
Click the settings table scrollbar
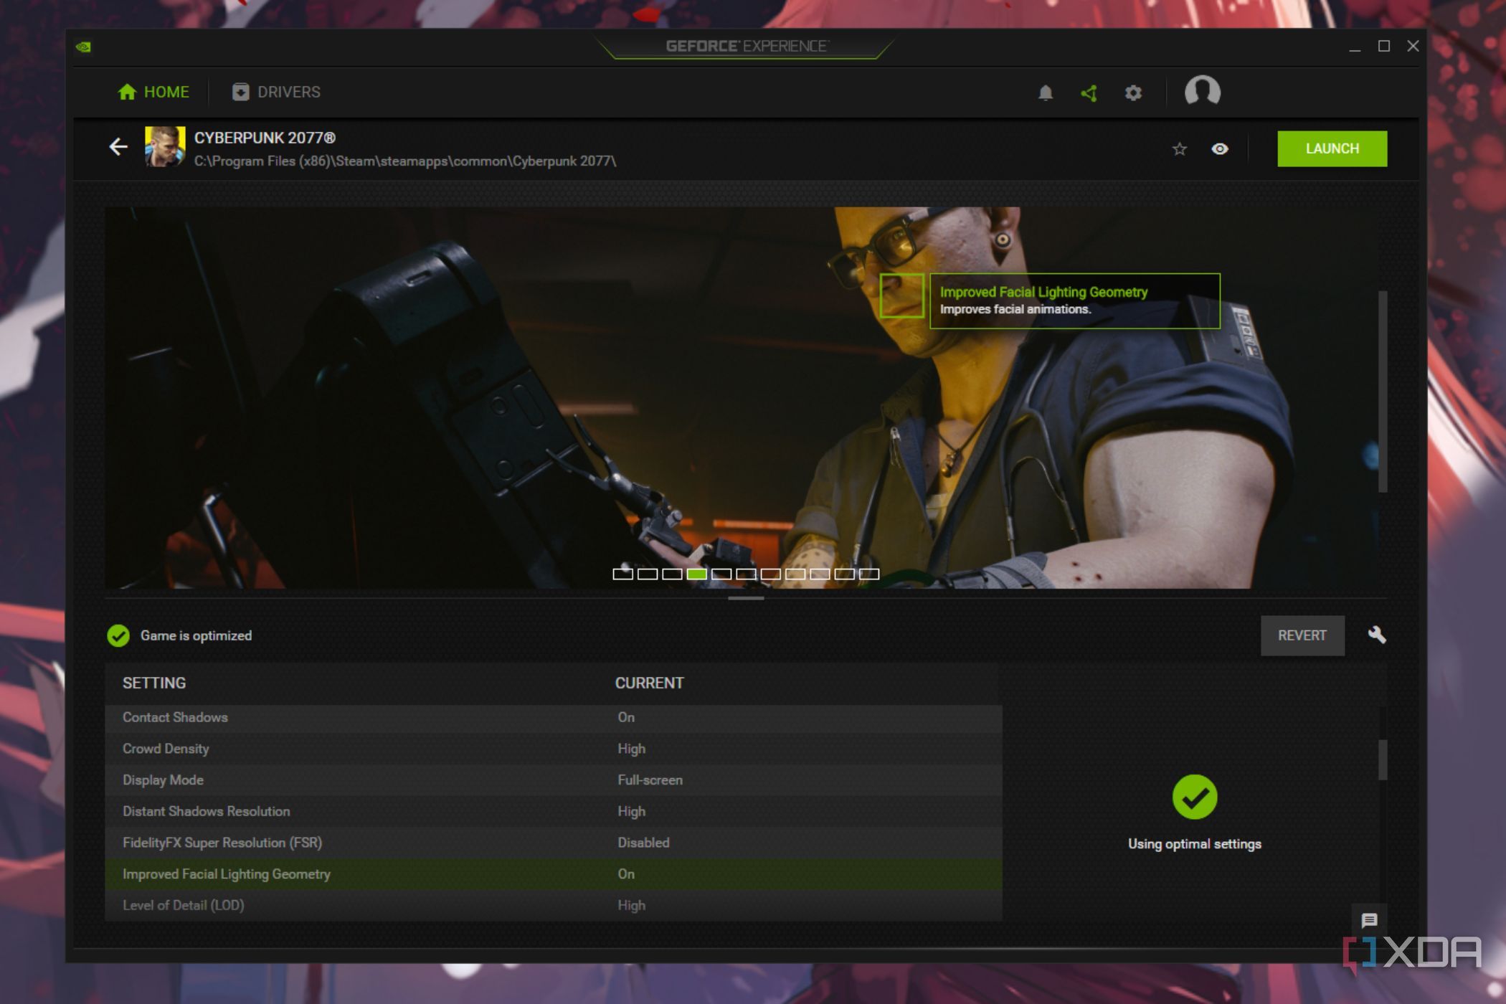click(x=1383, y=759)
